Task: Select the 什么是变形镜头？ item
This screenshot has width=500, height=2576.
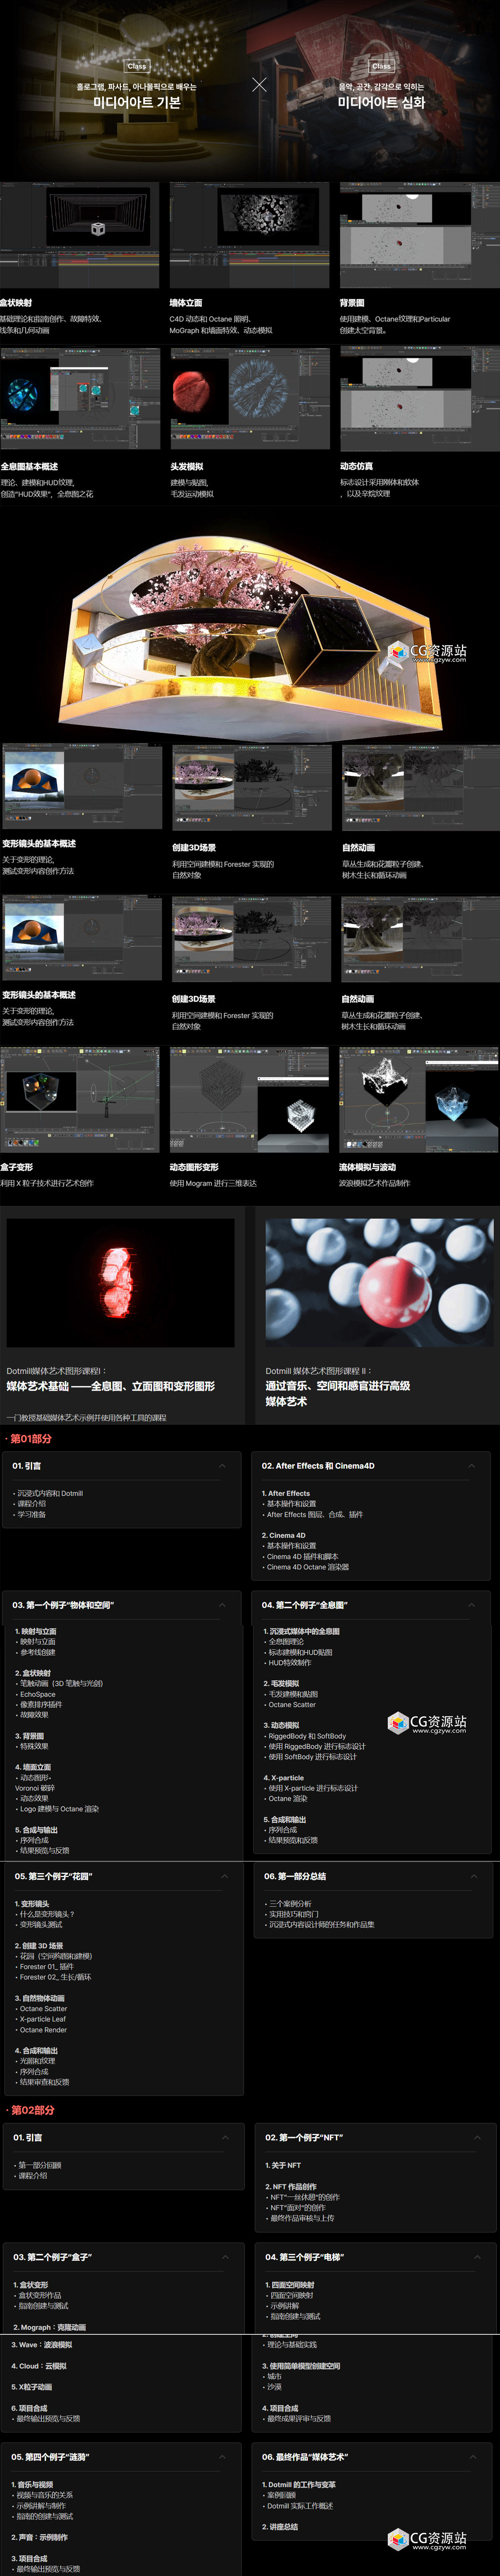Action: pyautogui.click(x=46, y=1914)
